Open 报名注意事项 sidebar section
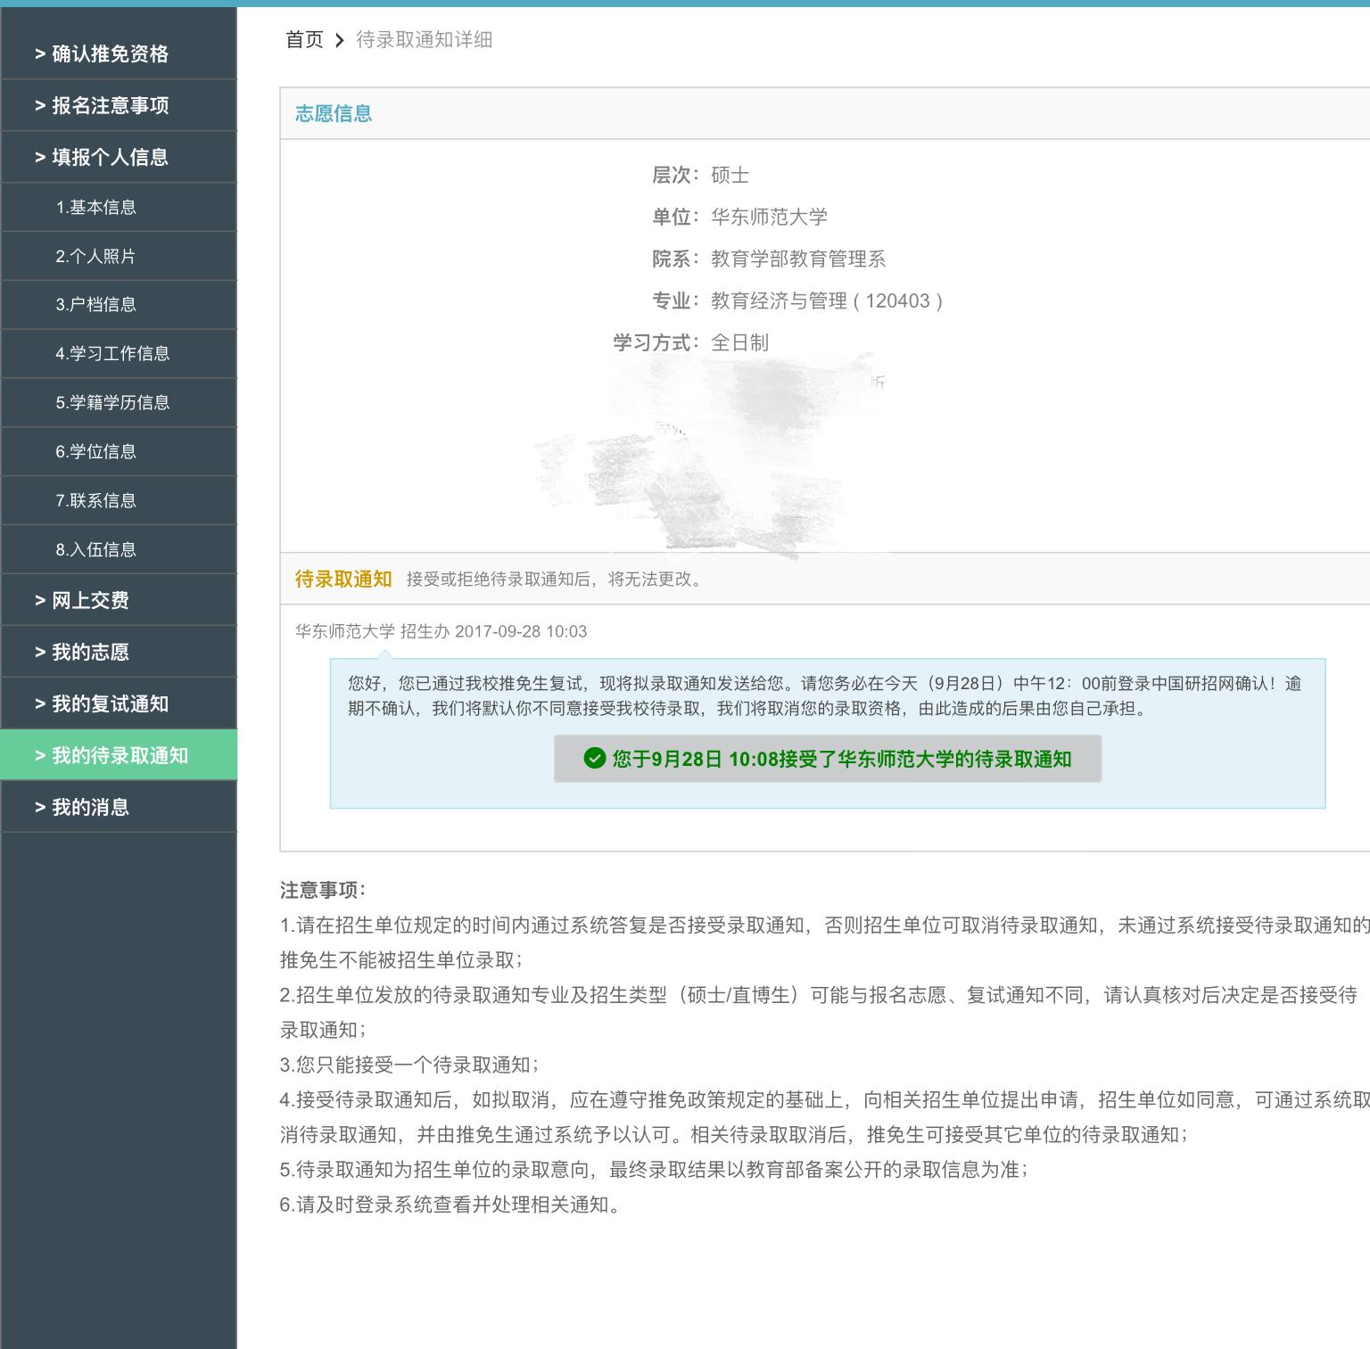 [x=119, y=105]
